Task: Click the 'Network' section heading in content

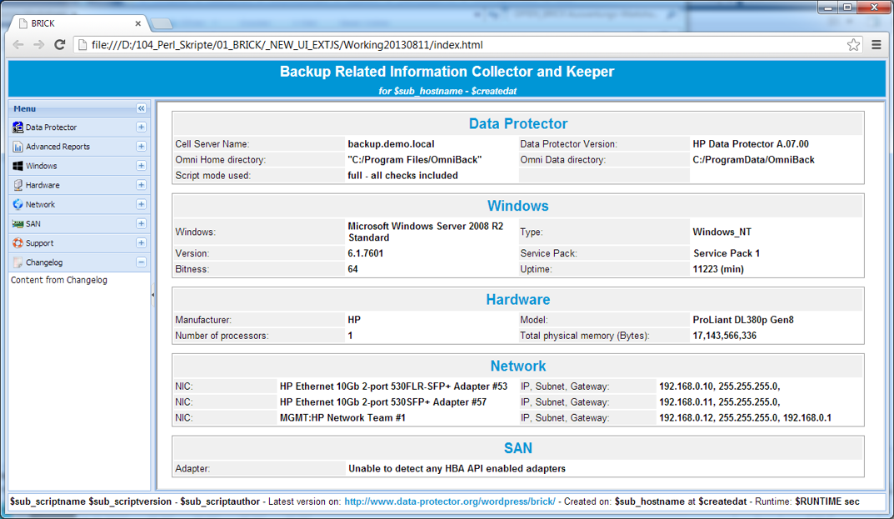Action: [x=517, y=366]
